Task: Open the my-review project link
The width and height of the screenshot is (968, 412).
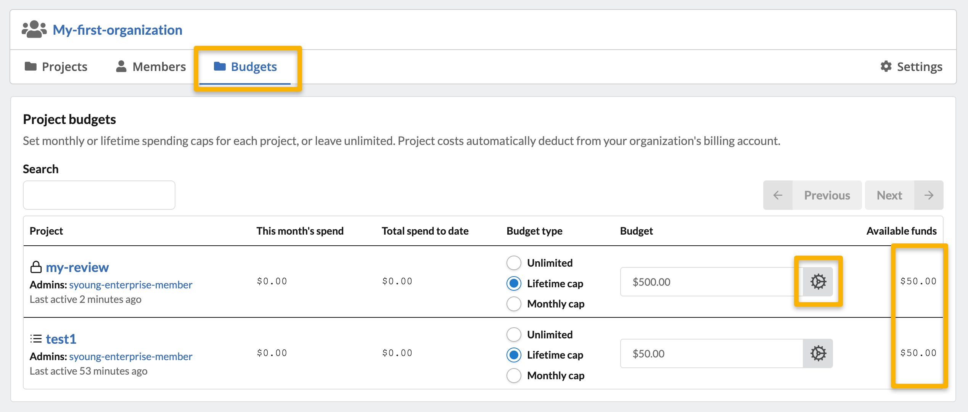Action: click(x=77, y=267)
